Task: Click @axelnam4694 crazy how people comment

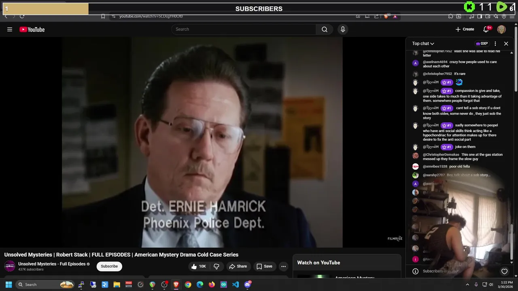Action: (x=460, y=64)
